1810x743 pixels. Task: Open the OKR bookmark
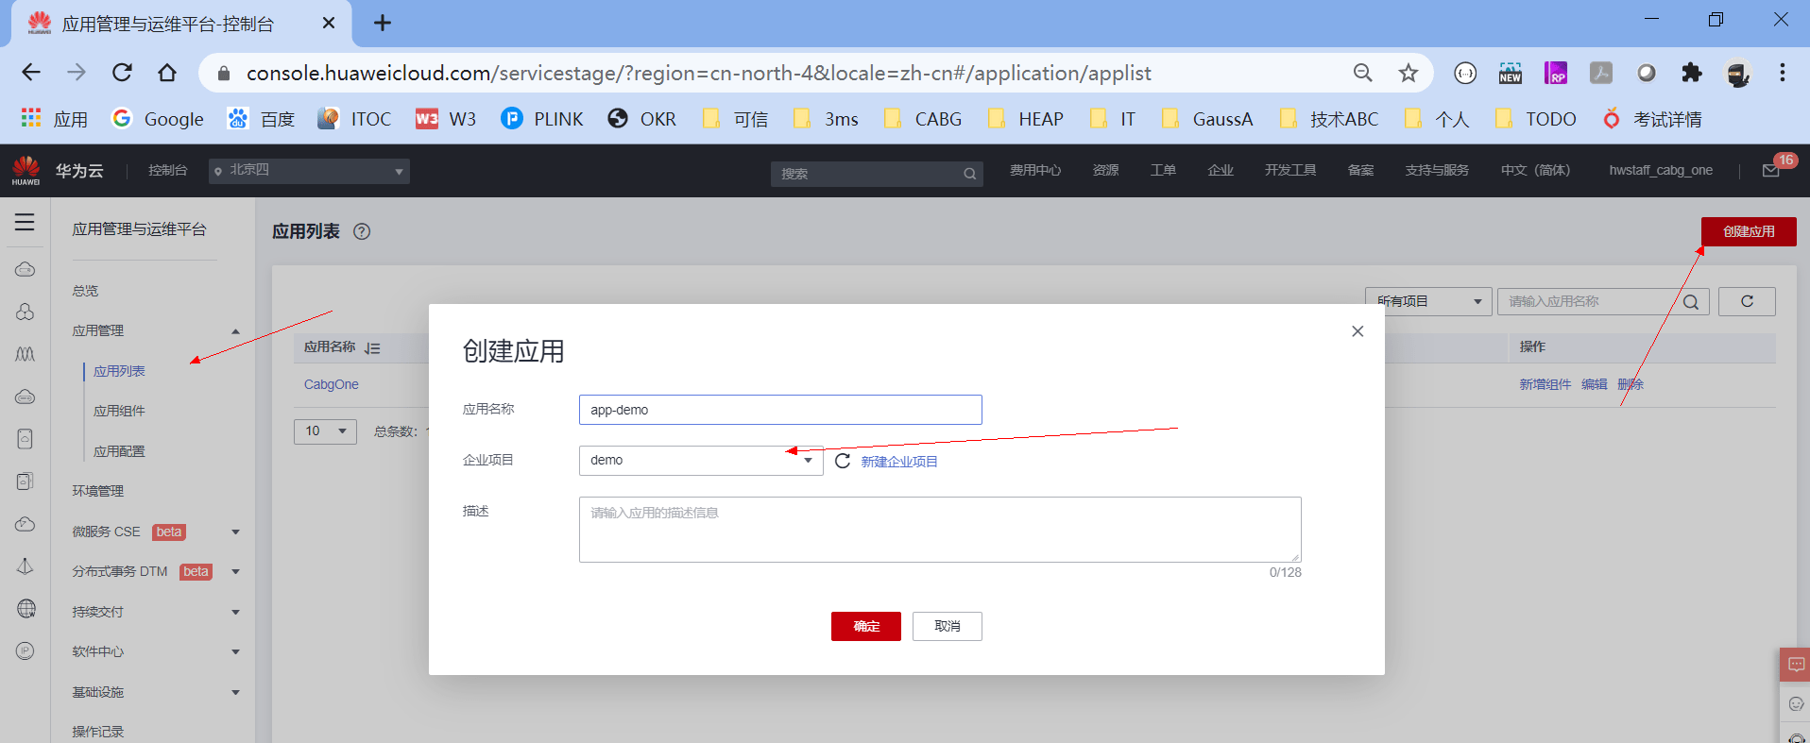coord(642,119)
